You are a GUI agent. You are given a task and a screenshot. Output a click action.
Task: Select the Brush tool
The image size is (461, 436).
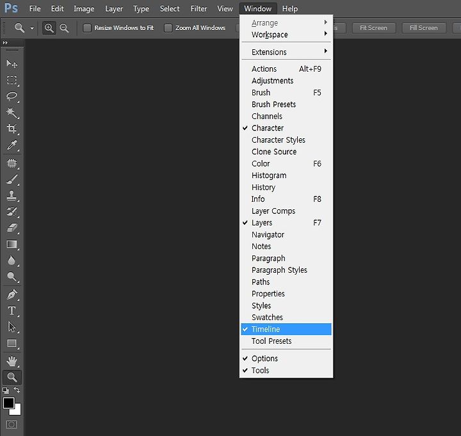(12, 179)
